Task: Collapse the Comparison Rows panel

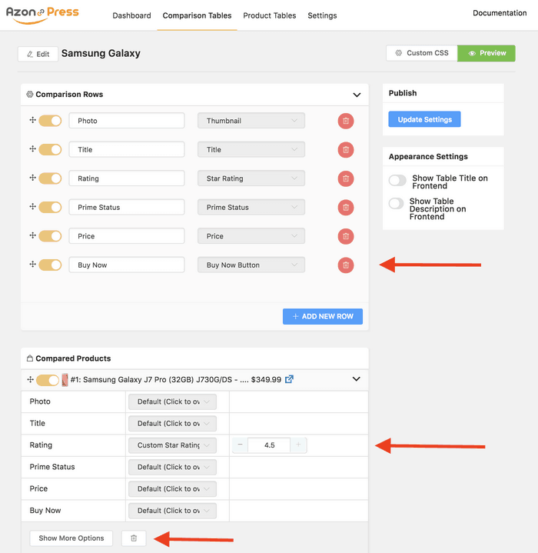Action: pos(357,95)
